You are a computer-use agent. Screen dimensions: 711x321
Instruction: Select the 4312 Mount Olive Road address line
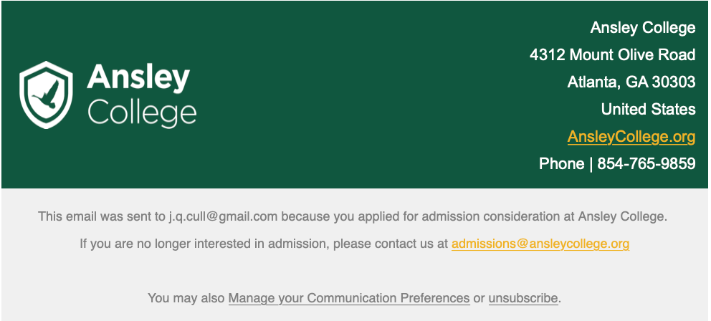pos(612,55)
